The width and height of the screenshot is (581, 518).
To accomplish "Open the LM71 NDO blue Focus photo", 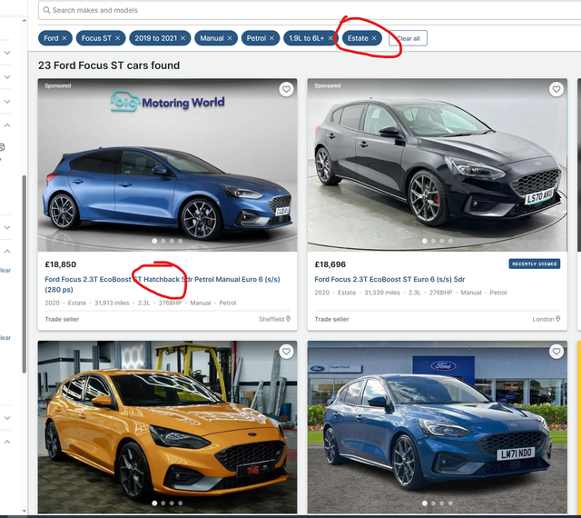I will [438, 427].
